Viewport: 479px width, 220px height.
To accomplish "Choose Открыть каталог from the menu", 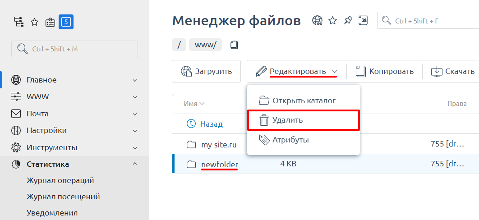I will pos(304,101).
